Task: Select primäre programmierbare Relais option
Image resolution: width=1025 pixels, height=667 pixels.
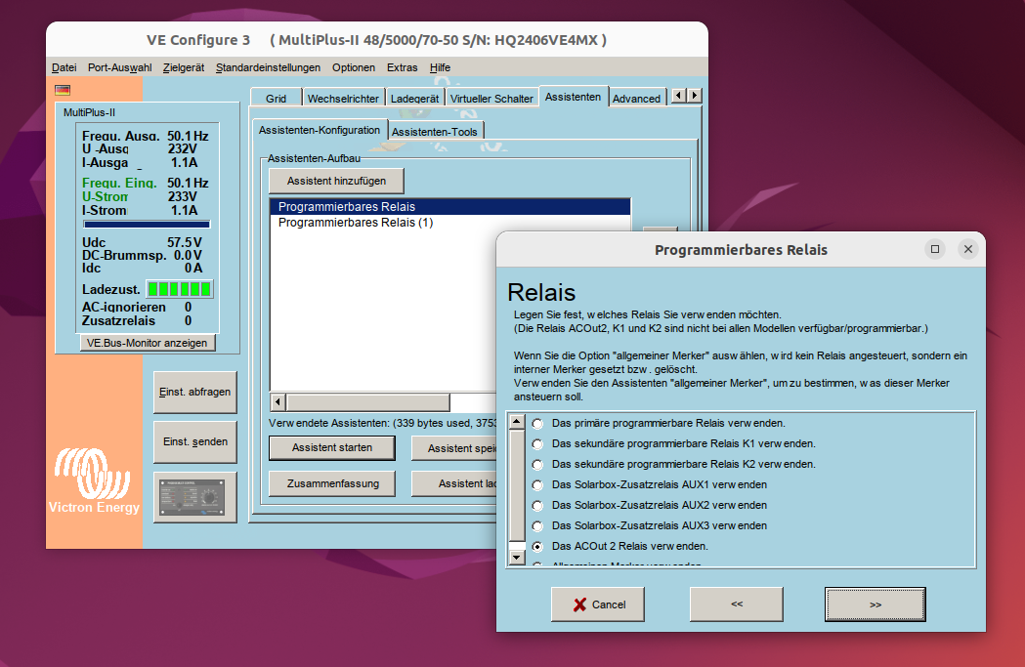Action: point(537,423)
